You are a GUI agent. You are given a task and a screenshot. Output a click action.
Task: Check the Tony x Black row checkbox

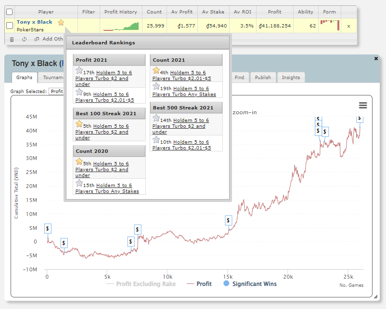pyautogui.click(x=10, y=26)
